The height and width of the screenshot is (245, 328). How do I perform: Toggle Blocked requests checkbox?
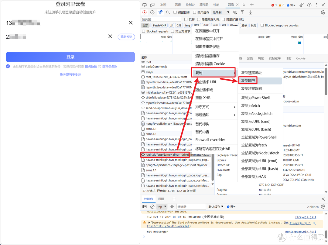(x=143, y=31)
